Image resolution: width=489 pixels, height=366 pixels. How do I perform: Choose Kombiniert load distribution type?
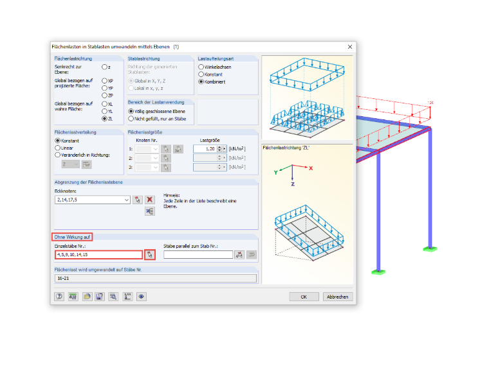tap(201, 82)
